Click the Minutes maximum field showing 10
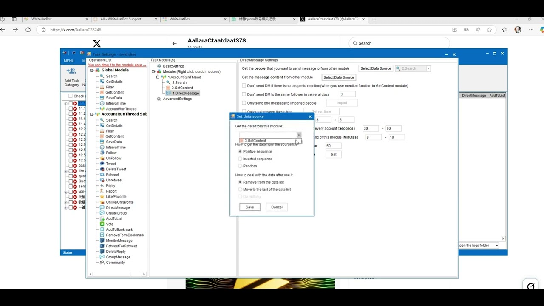 pyautogui.click(x=397, y=137)
